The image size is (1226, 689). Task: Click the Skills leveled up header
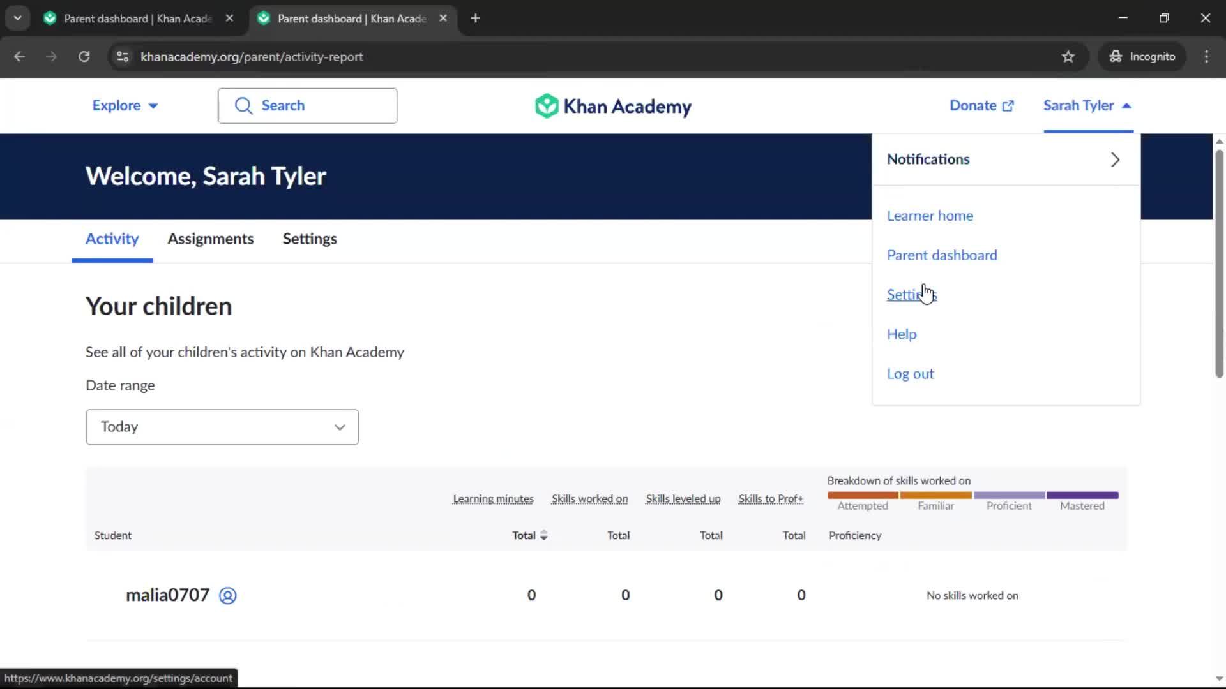tap(683, 499)
